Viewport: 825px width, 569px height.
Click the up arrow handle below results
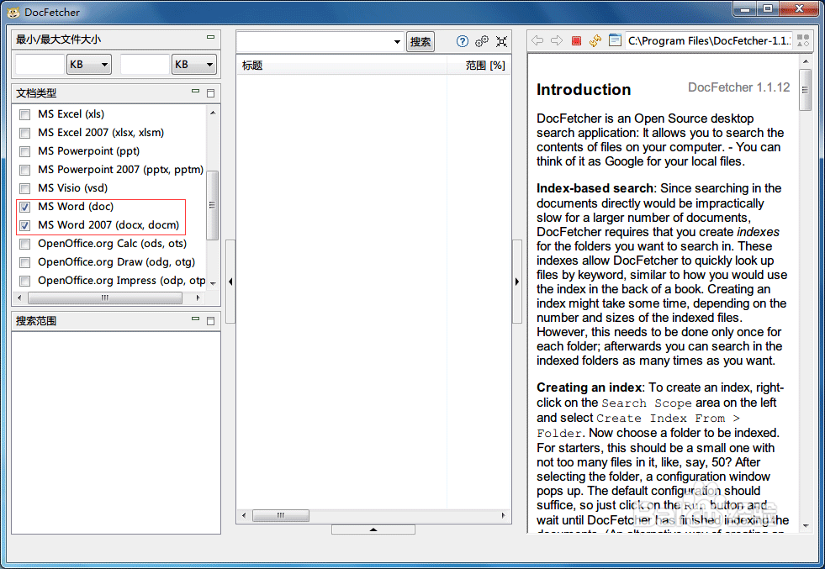point(373,529)
